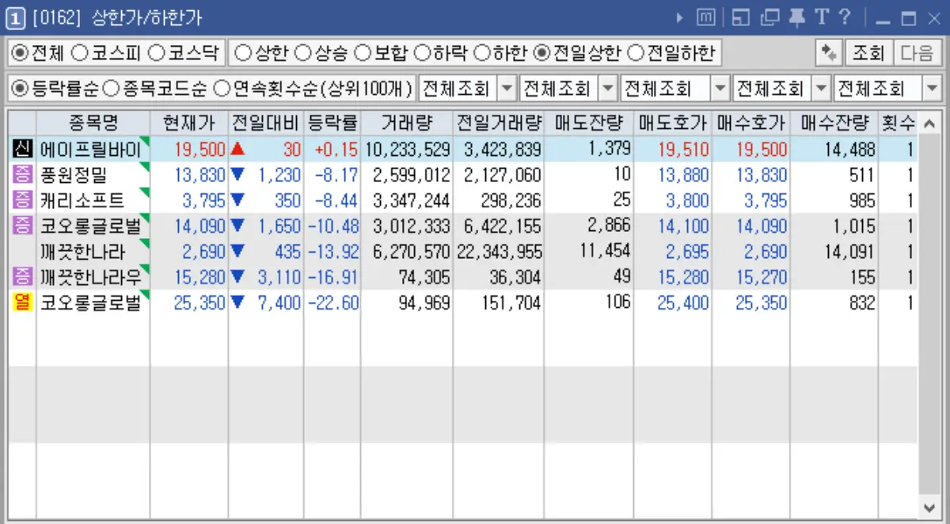Open help with the question mark icon

(x=845, y=16)
